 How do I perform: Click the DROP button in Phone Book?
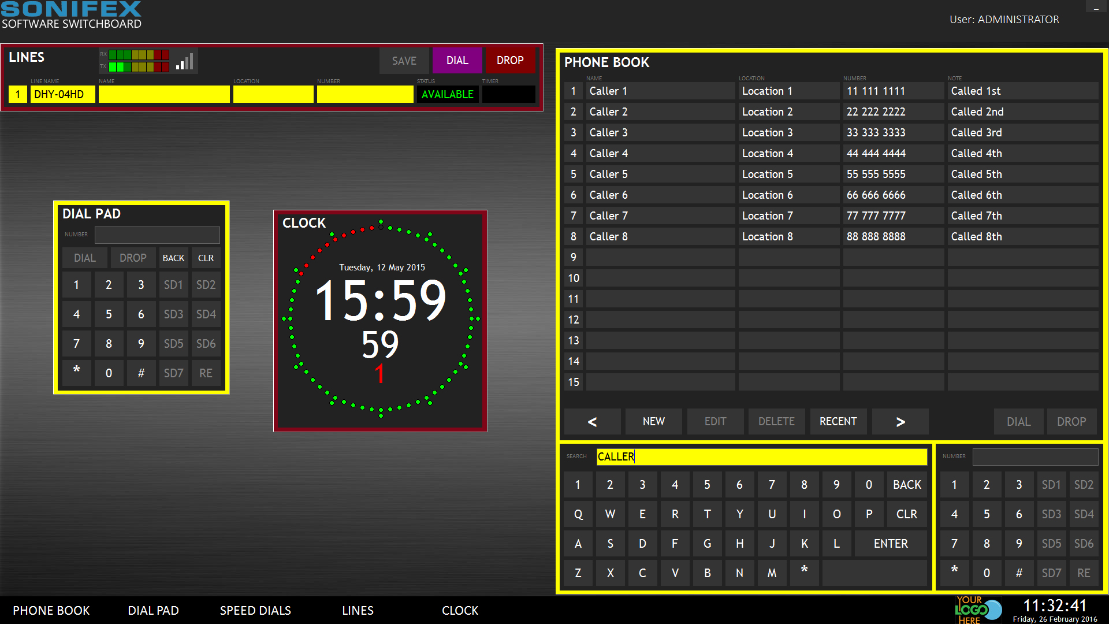click(x=1070, y=421)
